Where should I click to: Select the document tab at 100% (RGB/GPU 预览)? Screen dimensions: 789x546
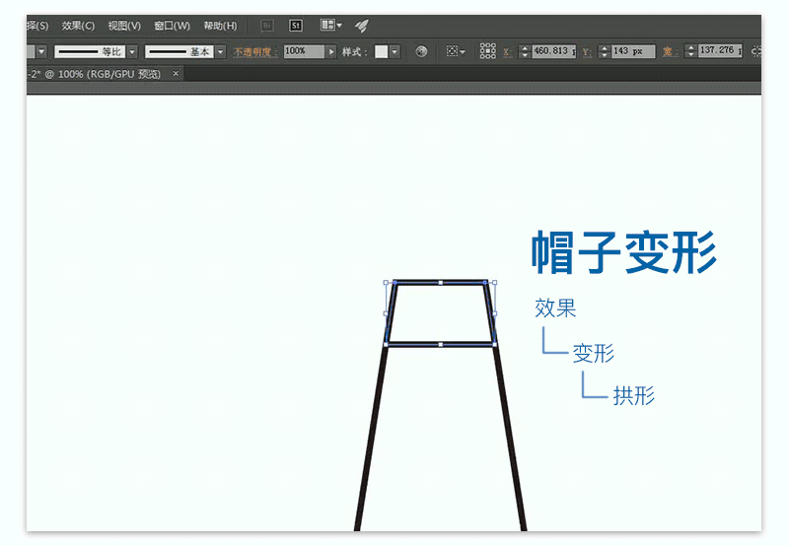pos(94,74)
